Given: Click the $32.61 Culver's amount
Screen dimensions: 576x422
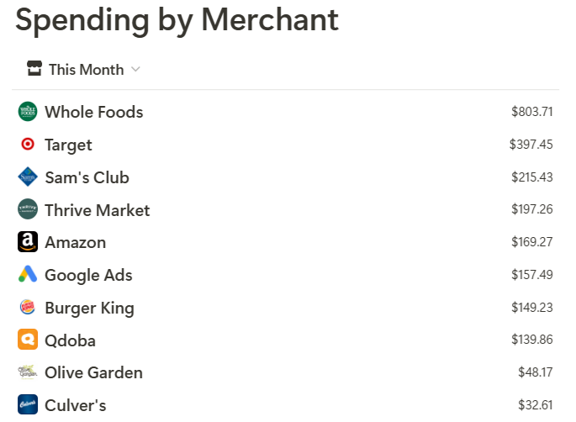Looking at the screenshot, I should (x=536, y=405).
